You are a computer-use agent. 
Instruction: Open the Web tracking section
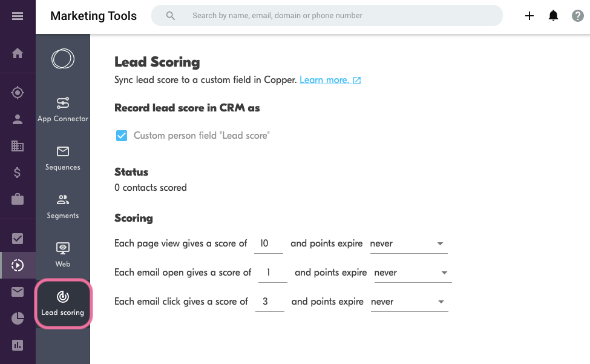click(x=63, y=255)
